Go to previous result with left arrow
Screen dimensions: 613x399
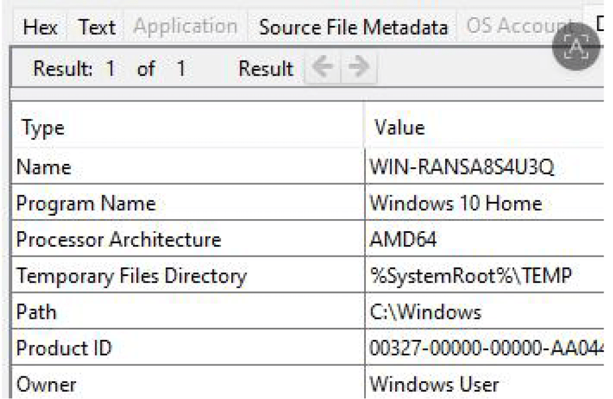323,67
